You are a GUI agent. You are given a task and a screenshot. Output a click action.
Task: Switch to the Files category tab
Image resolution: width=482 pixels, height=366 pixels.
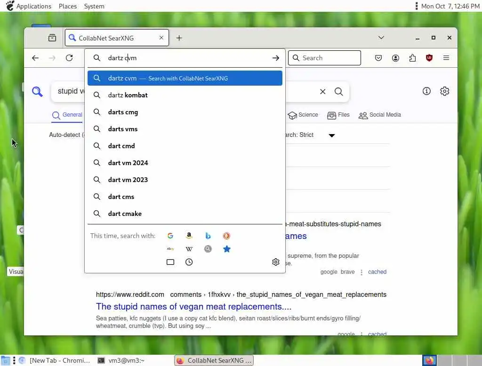click(x=338, y=115)
